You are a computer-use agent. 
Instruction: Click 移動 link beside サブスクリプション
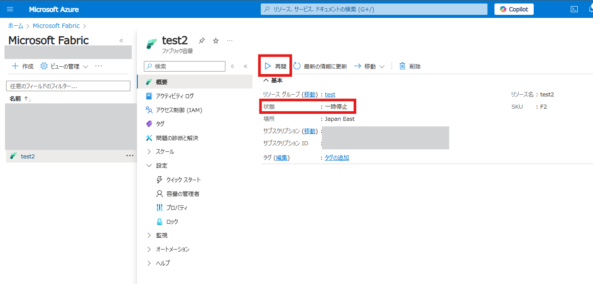click(310, 131)
